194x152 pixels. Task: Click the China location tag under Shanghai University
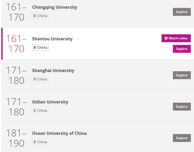40,79
